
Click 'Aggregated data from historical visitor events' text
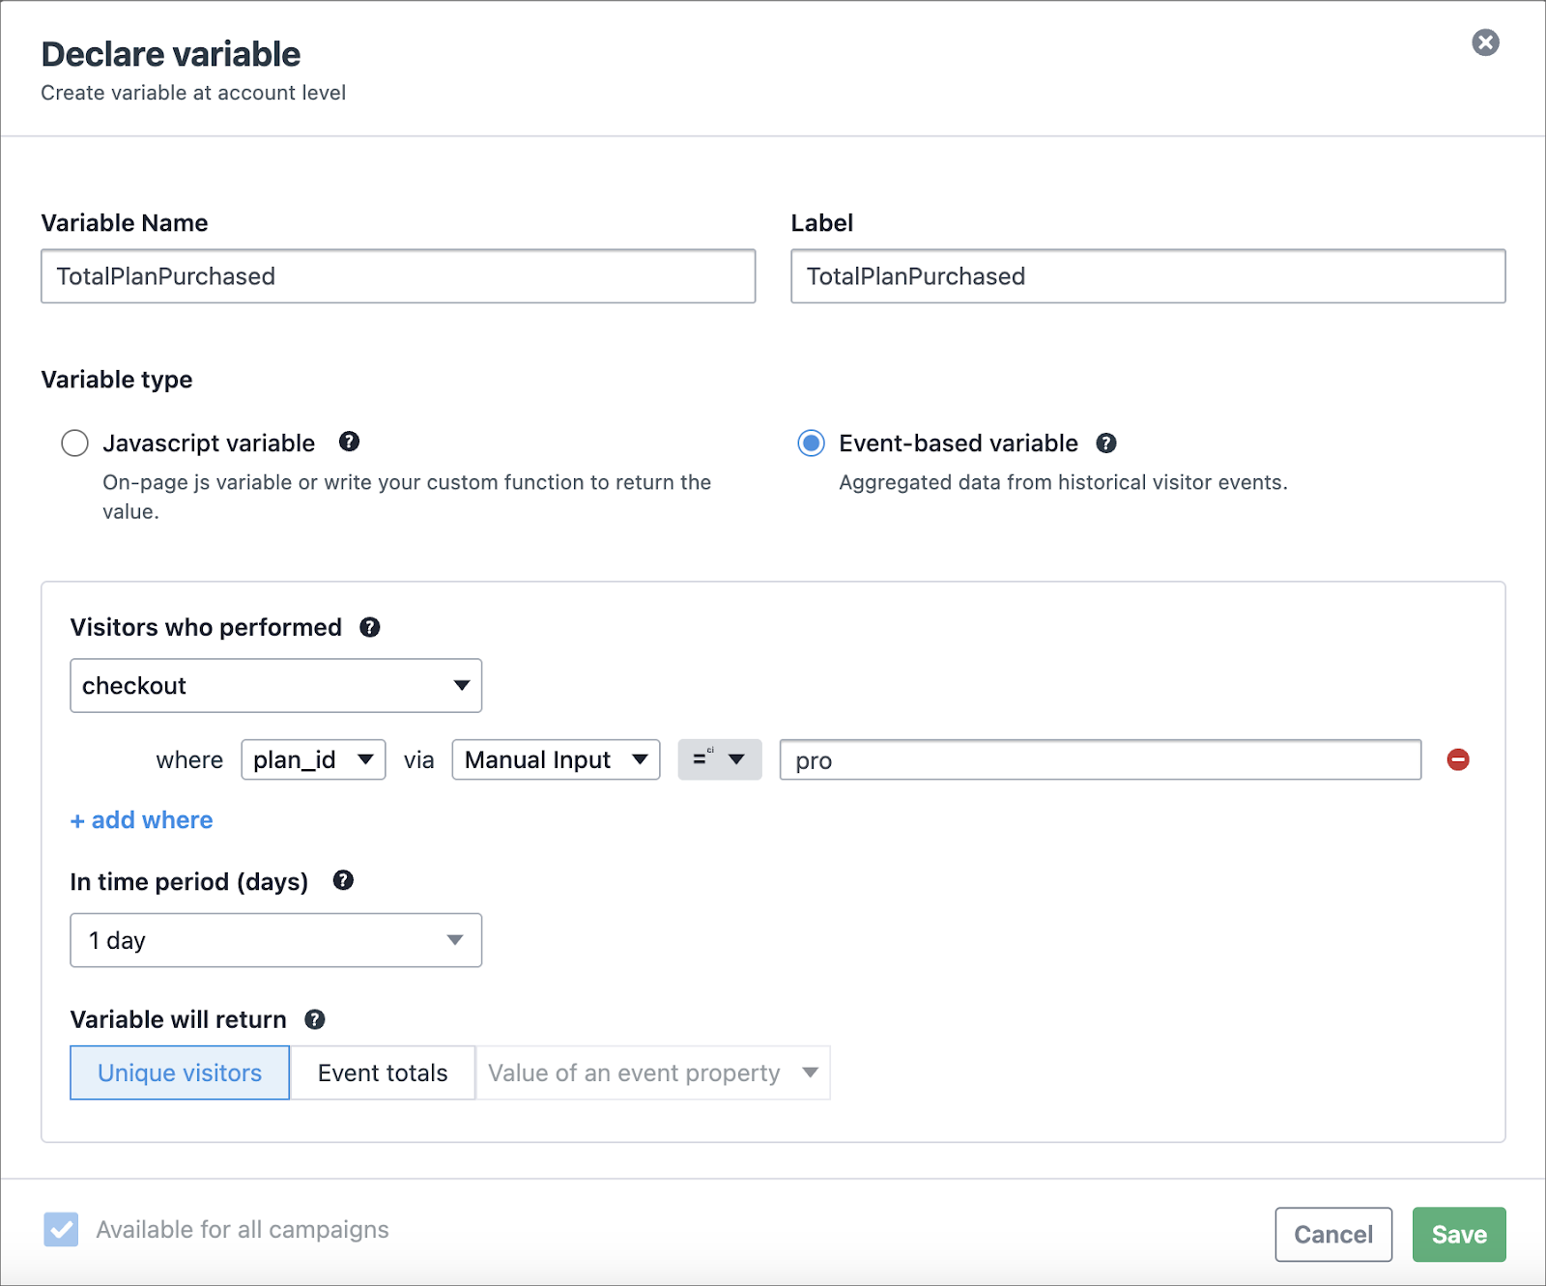tap(1063, 482)
